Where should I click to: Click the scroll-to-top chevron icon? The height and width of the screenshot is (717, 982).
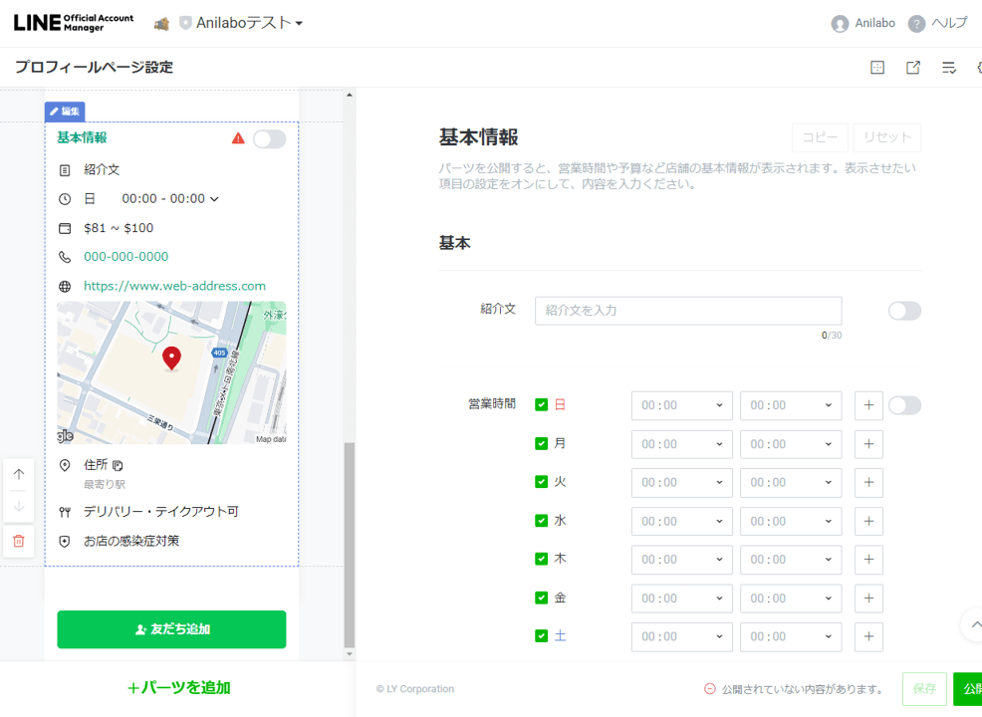point(972,625)
